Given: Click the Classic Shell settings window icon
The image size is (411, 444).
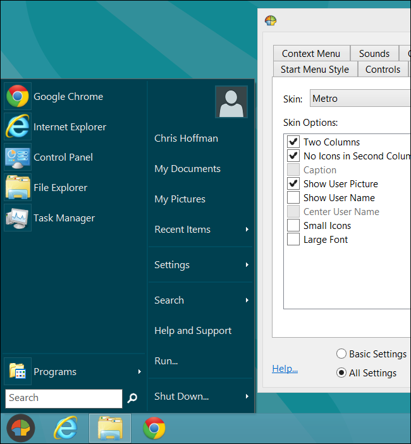Looking at the screenshot, I should [x=271, y=20].
